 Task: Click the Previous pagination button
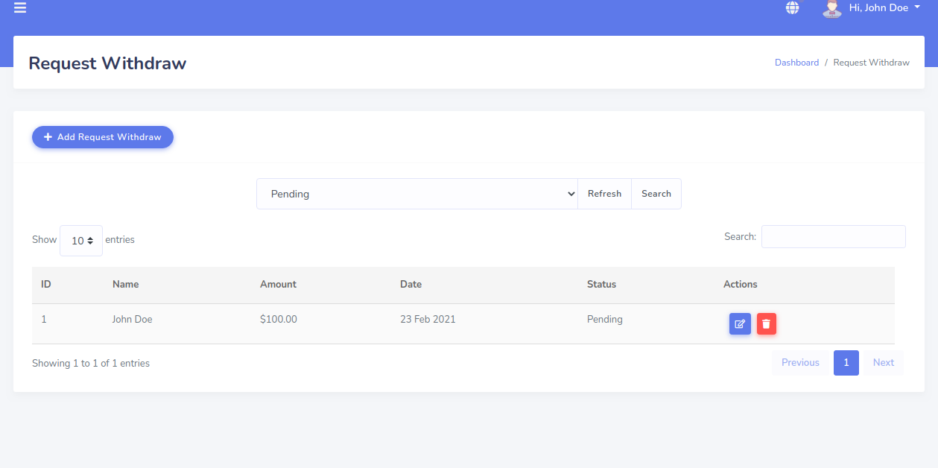click(x=800, y=363)
